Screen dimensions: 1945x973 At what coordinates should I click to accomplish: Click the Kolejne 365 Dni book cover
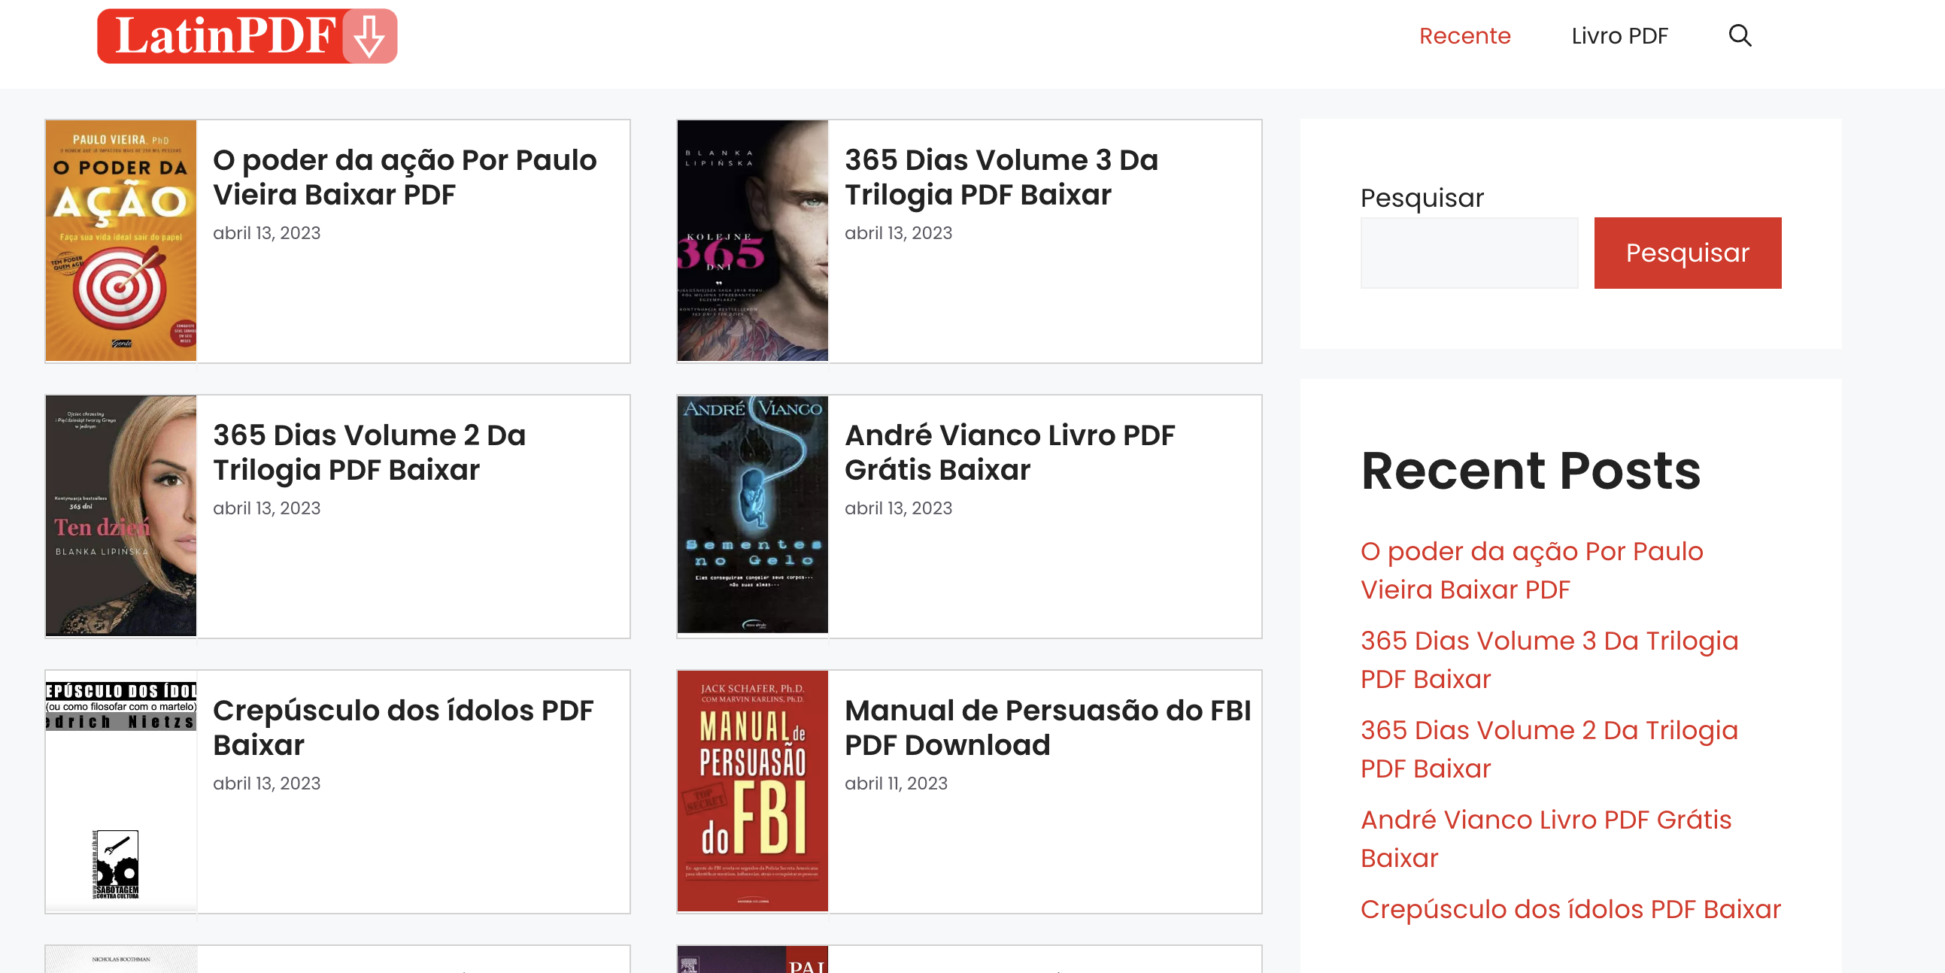(752, 241)
